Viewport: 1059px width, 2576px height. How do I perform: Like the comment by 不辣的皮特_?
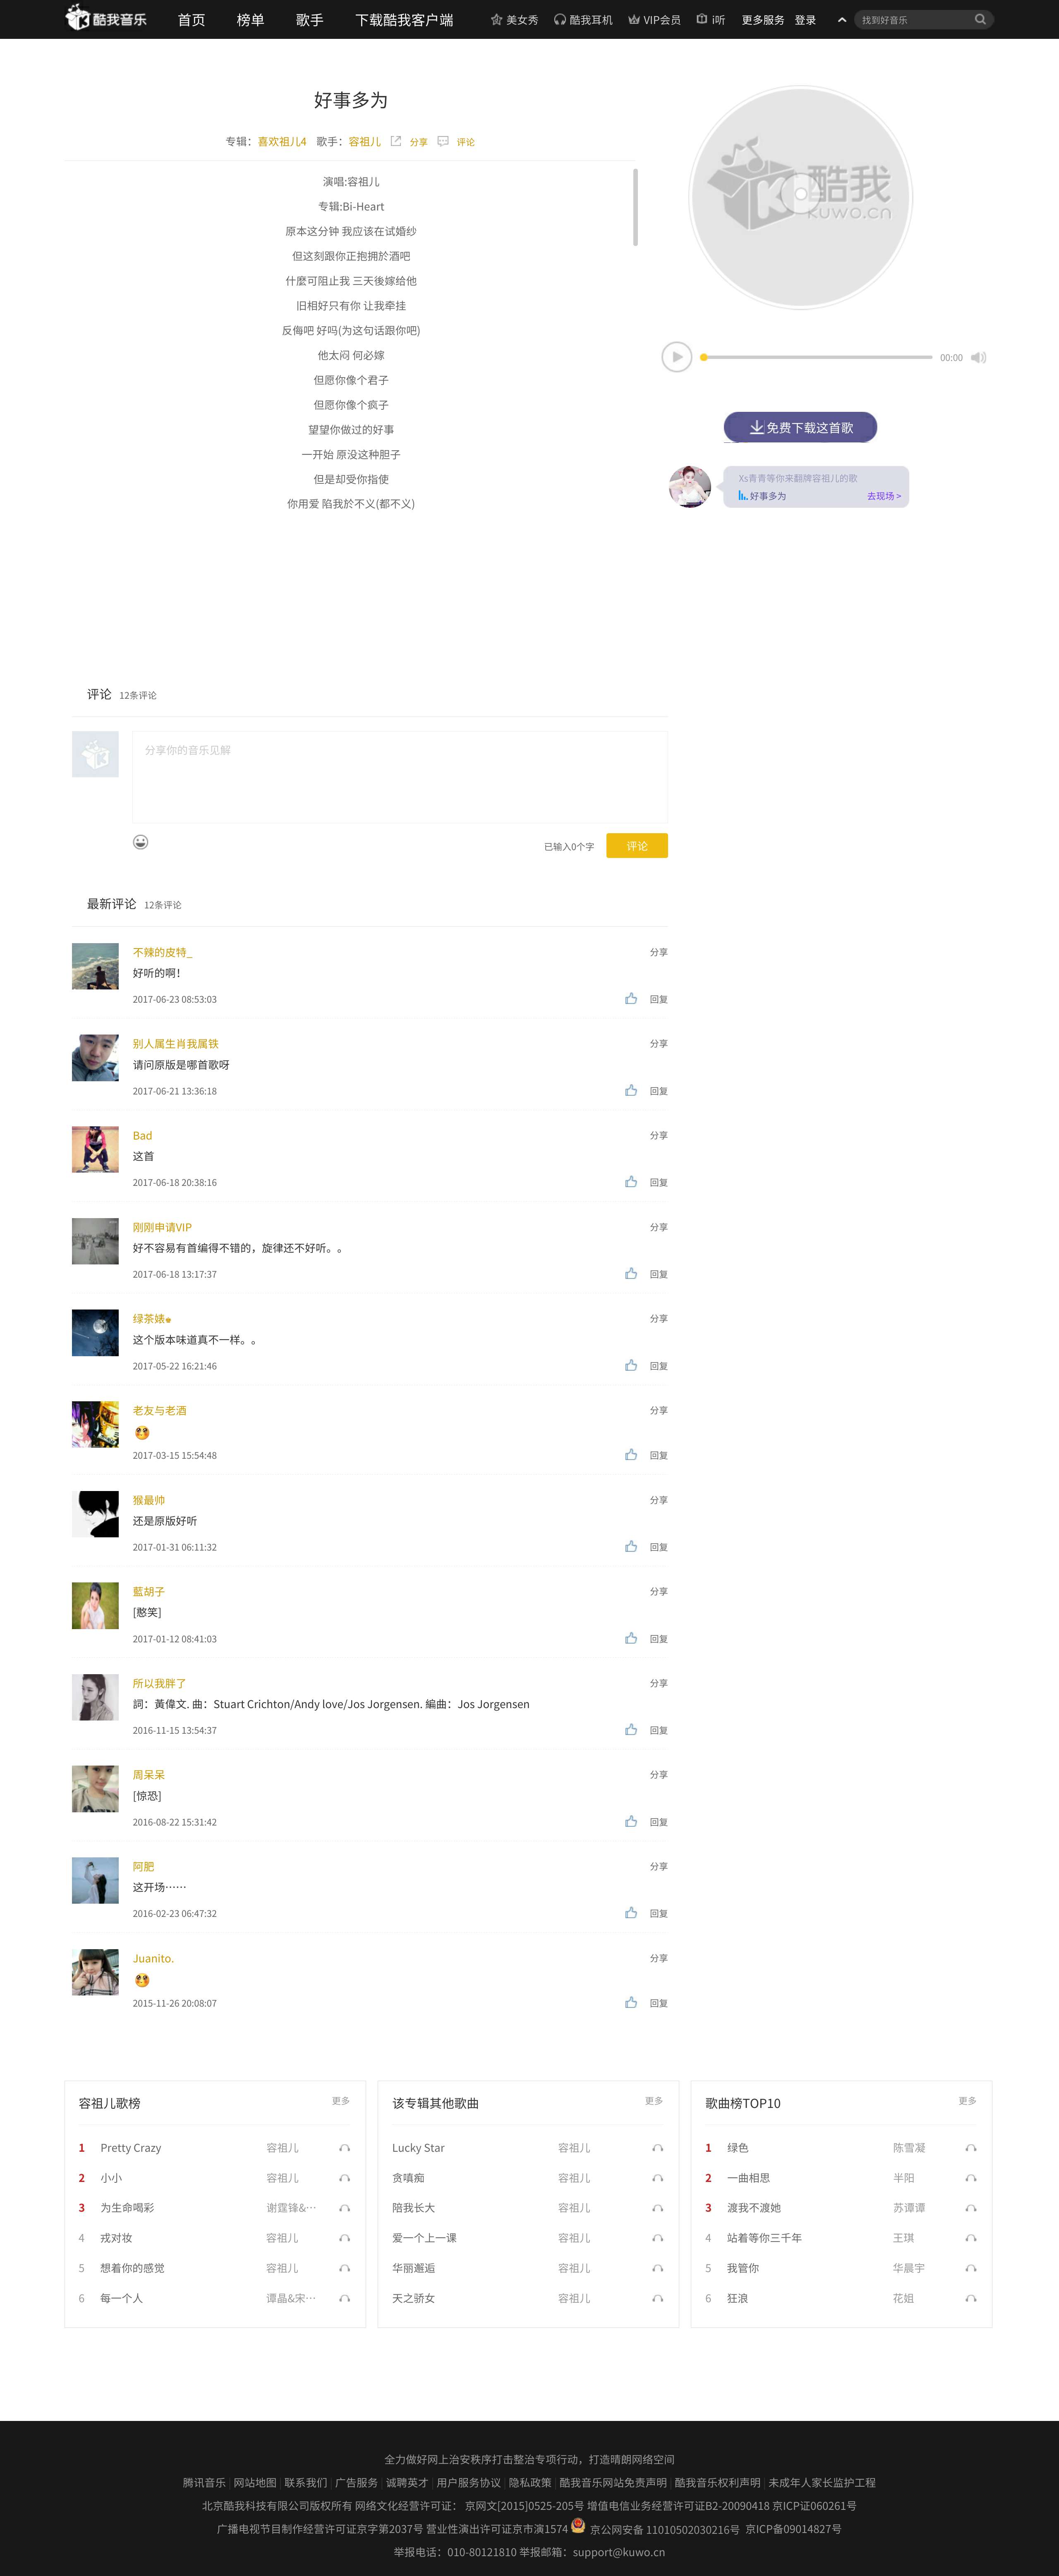631,998
